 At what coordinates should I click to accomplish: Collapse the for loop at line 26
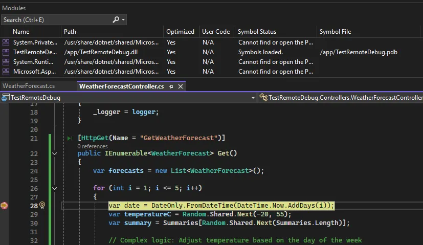(54, 188)
